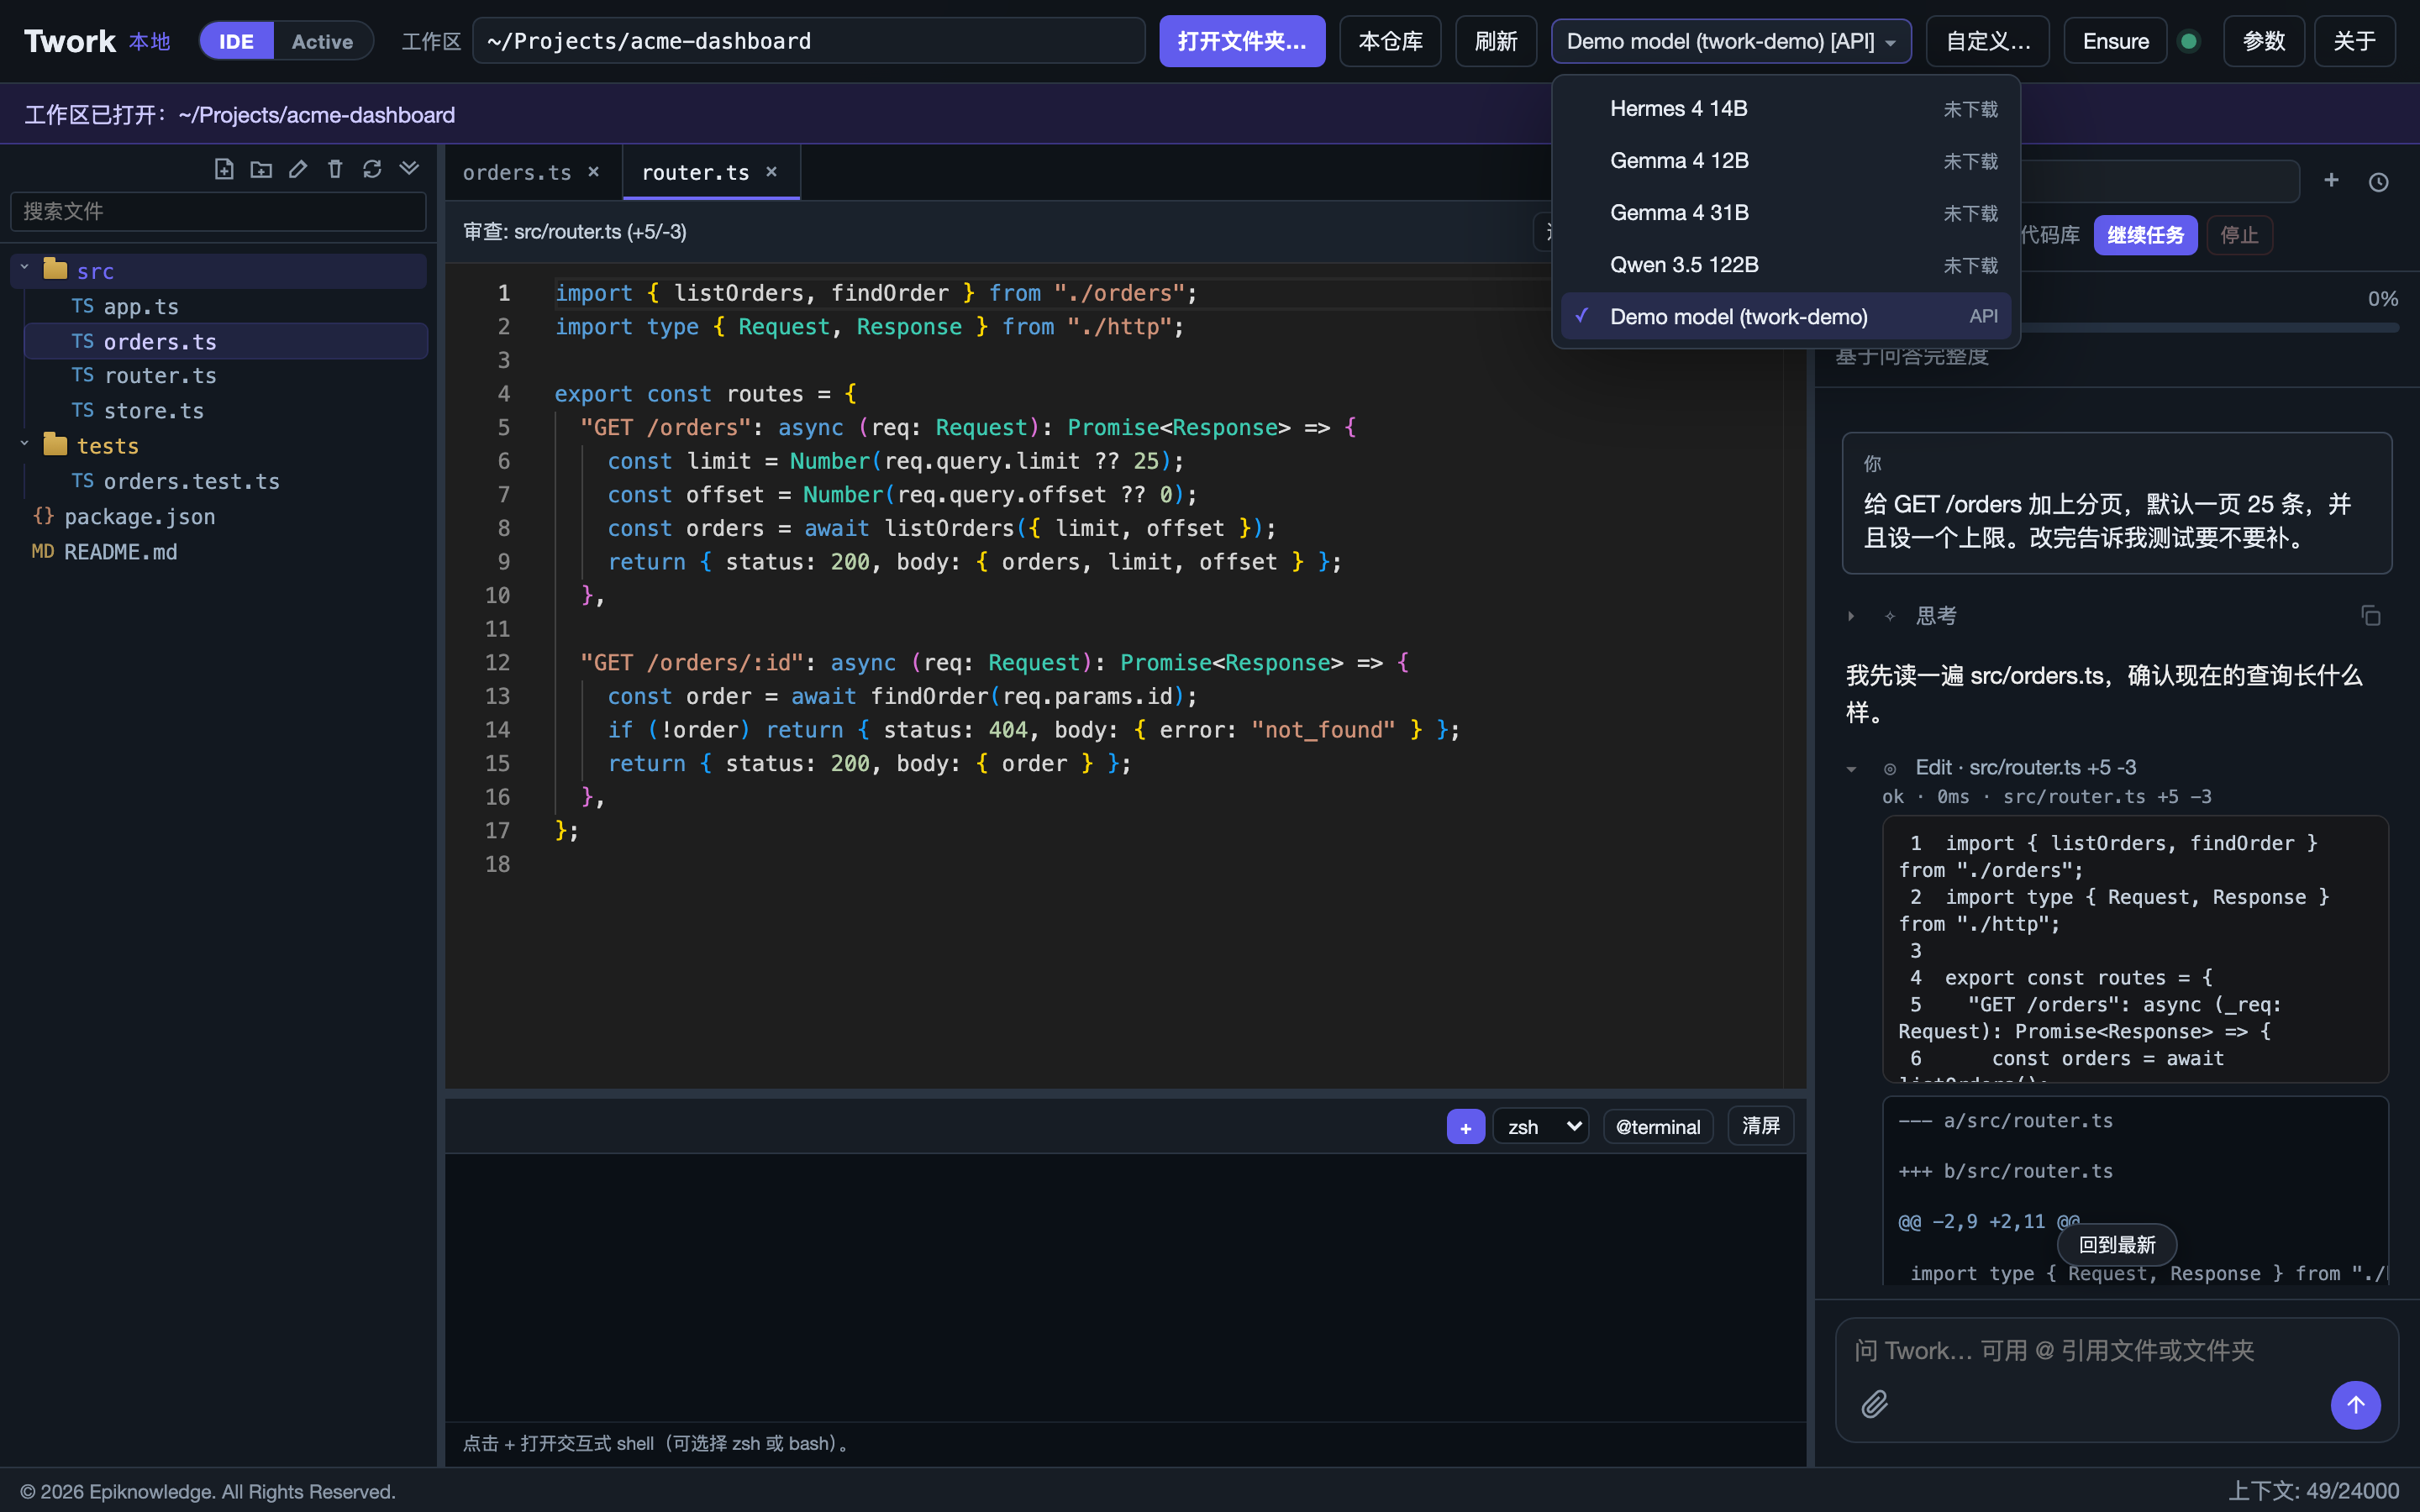Click the 继续任务 button

2145,235
